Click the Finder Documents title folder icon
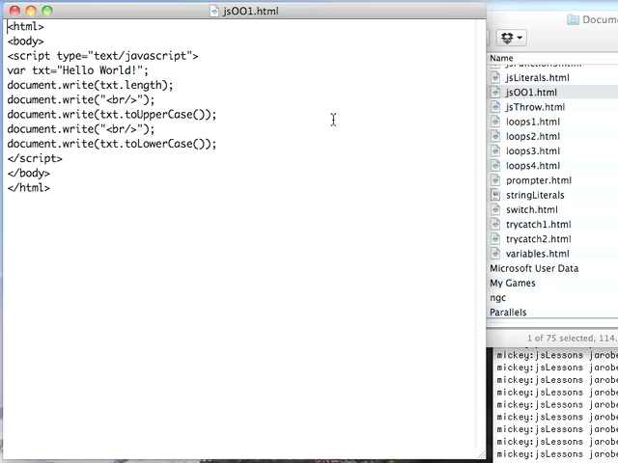 [573, 19]
